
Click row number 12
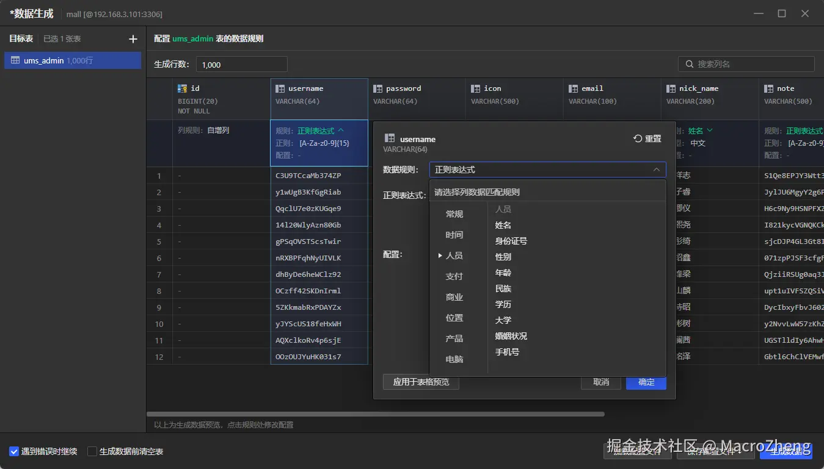(x=159, y=357)
